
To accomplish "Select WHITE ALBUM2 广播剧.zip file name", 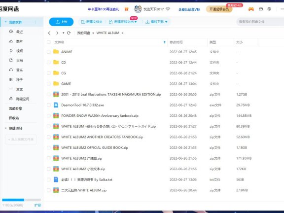I will 82,158.
